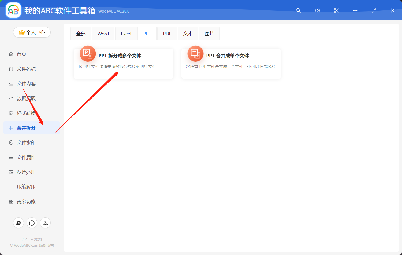Click the search icon in title bar
Screen dimensions: 402x255
click(299, 10)
